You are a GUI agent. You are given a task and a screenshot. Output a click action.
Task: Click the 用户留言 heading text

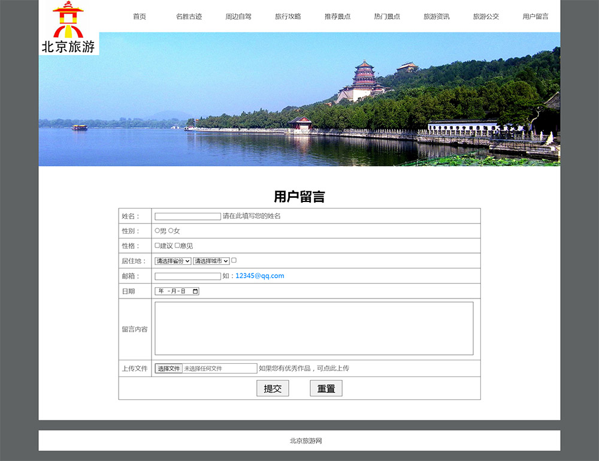[299, 197]
